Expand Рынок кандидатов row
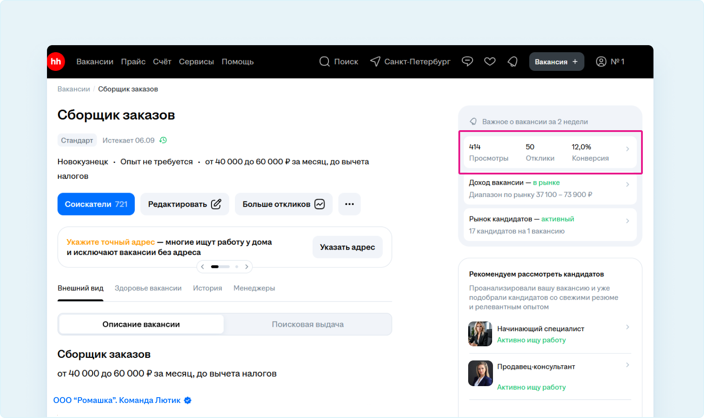The image size is (704, 418). (x=550, y=225)
